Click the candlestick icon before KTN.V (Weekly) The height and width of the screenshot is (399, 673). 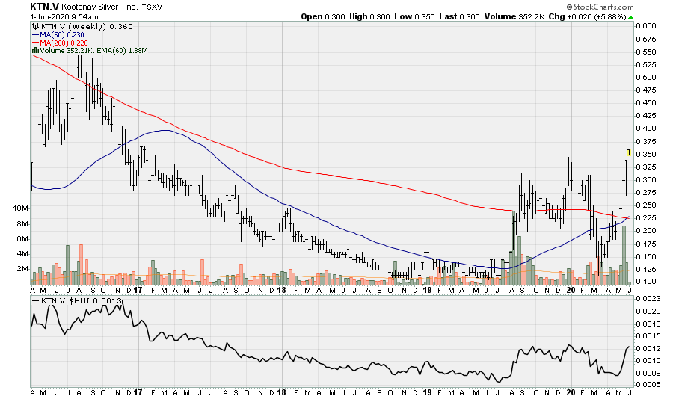(x=36, y=27)
